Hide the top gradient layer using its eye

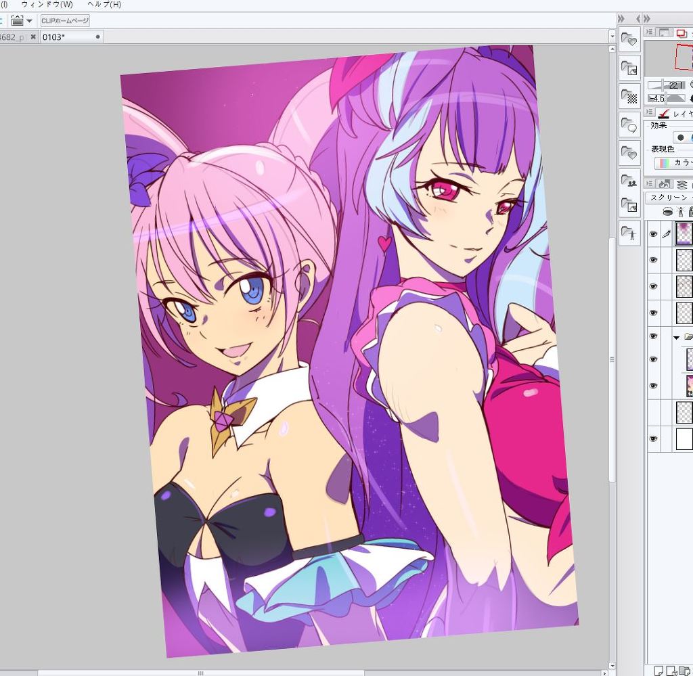(653, 234)
